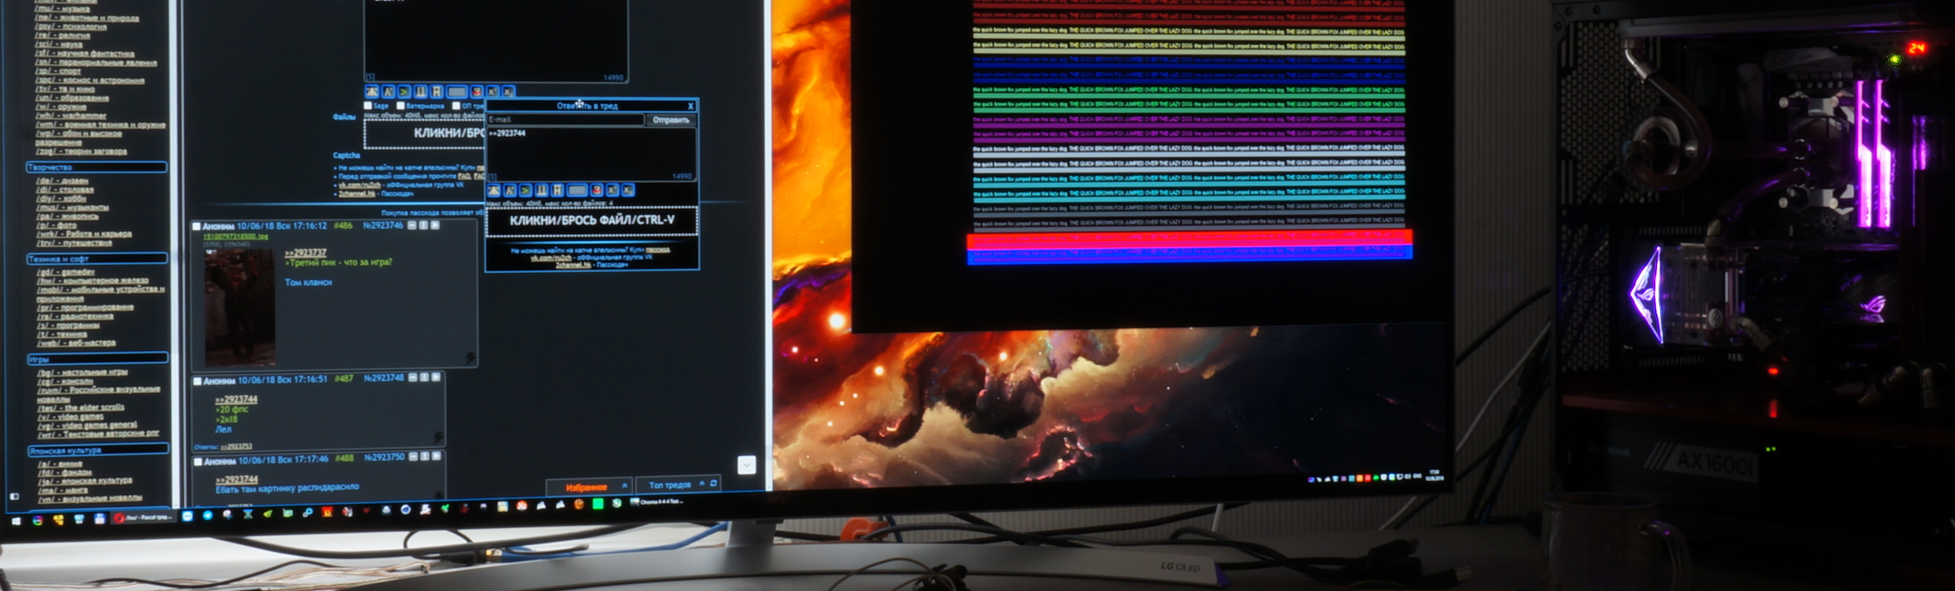This screenshot has width=1955, height=591.
Task: Hide post #486 with minus icon
Action: [412, 225]
